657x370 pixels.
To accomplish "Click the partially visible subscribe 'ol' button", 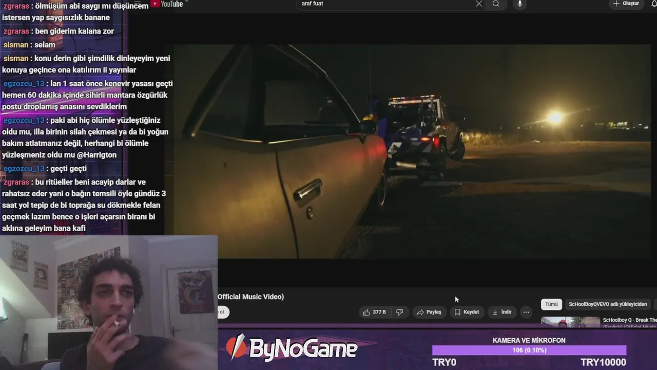I will [223, 312].
